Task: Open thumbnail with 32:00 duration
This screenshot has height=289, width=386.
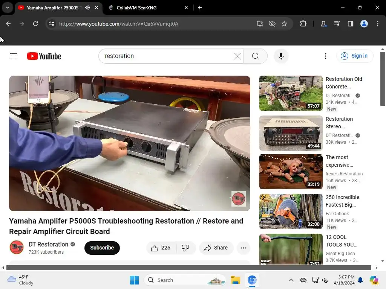Action: [x=291, y=211]
